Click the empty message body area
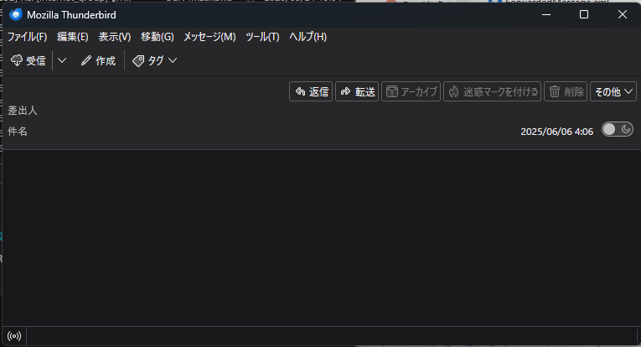641x347 pixels. click(x=321, y=238)
